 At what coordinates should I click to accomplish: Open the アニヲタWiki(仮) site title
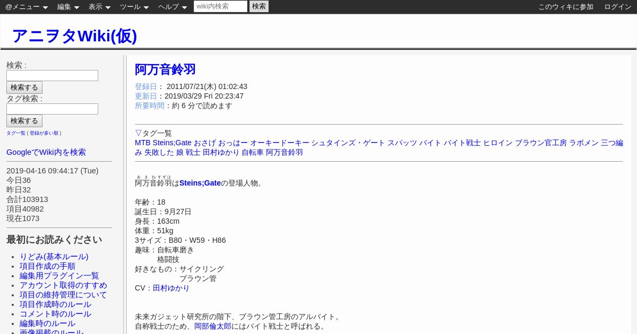pyautogui.click(x=74, y=36)
